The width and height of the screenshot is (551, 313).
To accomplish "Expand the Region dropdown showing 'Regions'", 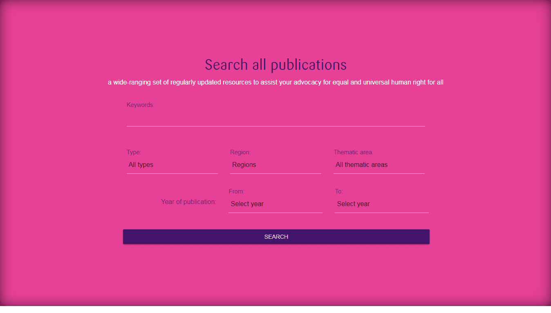I will click(275, 165).
